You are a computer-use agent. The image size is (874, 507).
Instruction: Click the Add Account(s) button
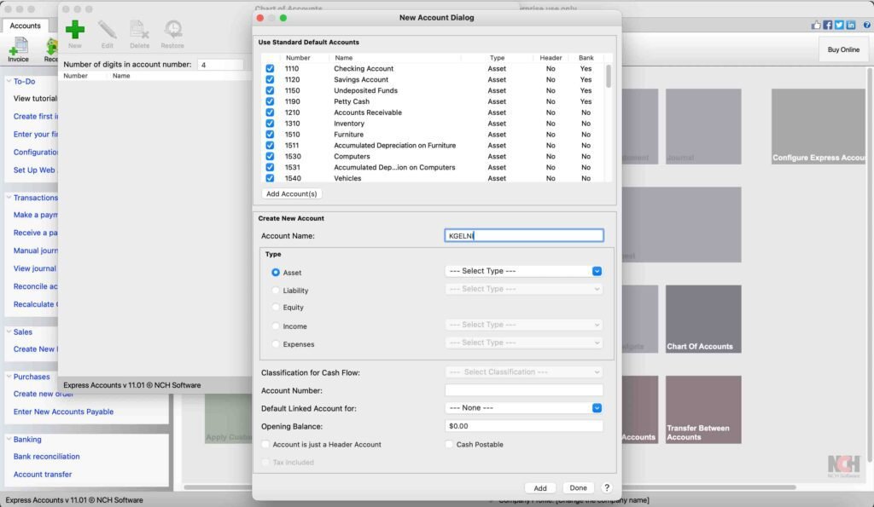[x=291, y=194]
